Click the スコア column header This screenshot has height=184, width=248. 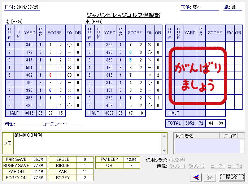coord(229,136)
